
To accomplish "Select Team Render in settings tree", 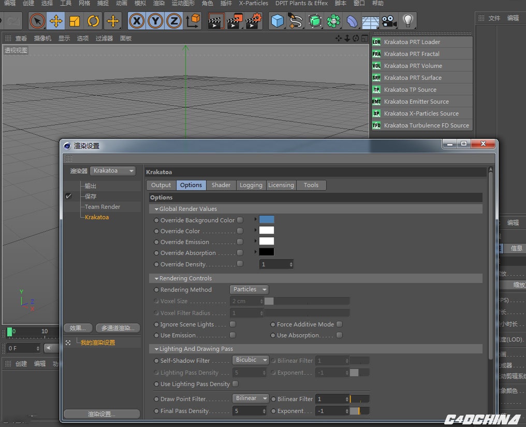I will 103,207.
